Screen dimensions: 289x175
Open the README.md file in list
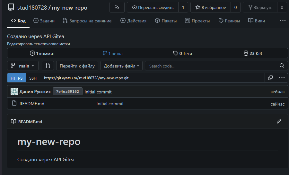[32, 104]
